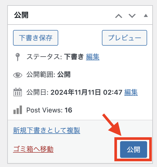Open the プレビュー button

click(x=125, y=38)
